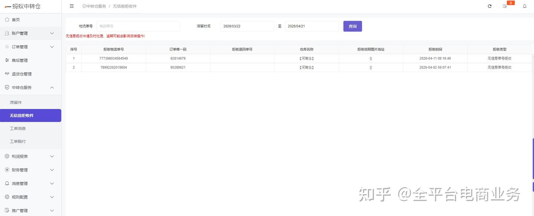
Task: Click the 订单唯一码 column header
Action: point(178,49)
